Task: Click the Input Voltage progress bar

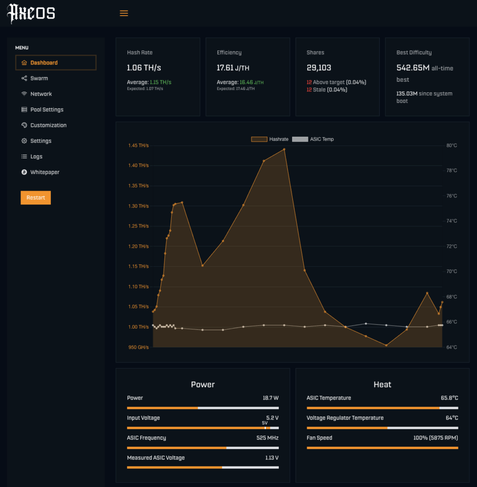Action: [x=203, y=428]
